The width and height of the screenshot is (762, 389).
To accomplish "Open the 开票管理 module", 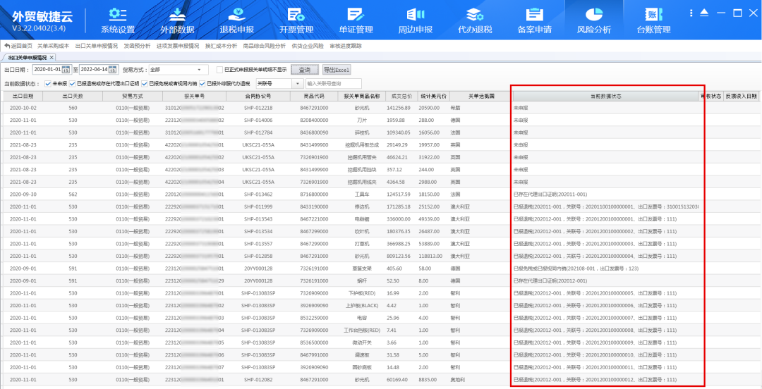I will click(296, 20).
